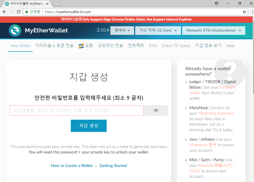The image size is (254, 182).
Task: Open the How to Create a Wallet link
Action: pyautogui.click(x=72, y=165)
